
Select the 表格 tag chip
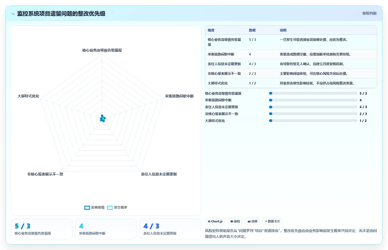[x=235, y=221]
